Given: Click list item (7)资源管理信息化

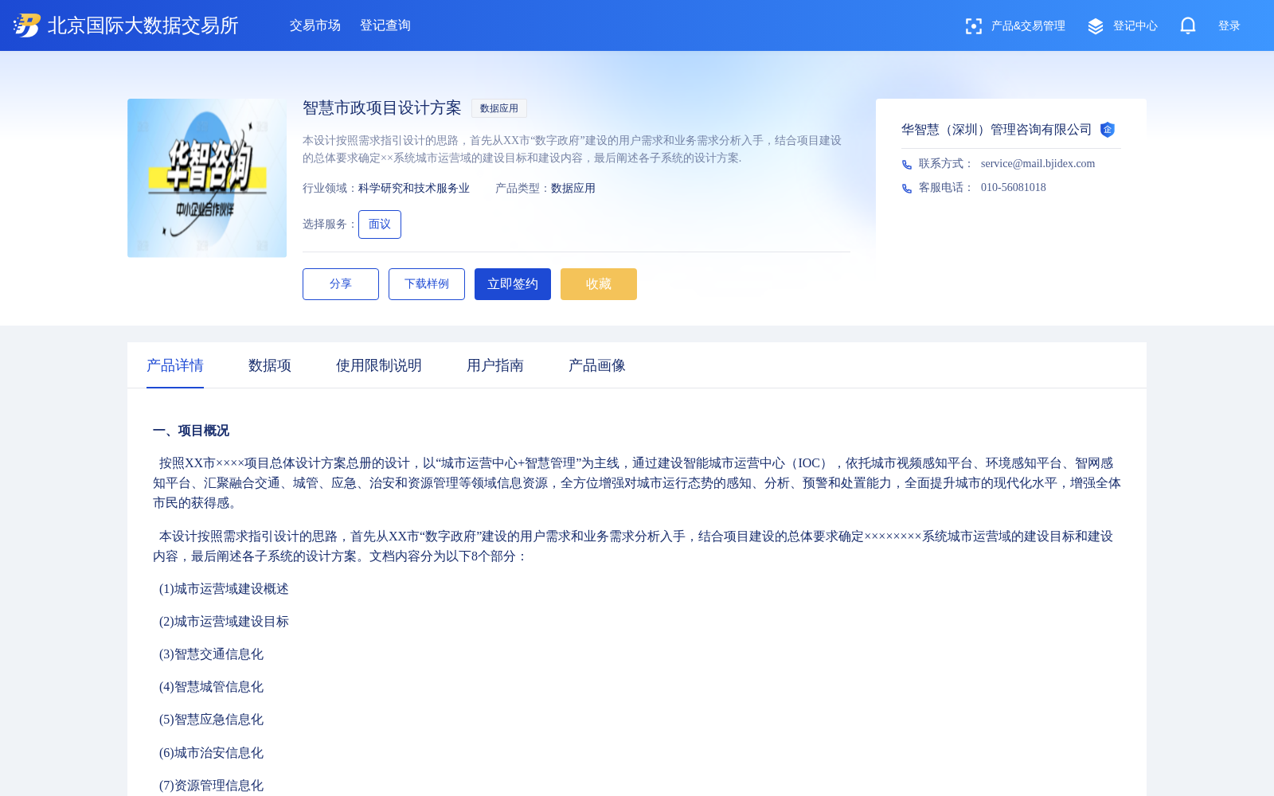Looking at the screenshot, I should click(211, 786).
